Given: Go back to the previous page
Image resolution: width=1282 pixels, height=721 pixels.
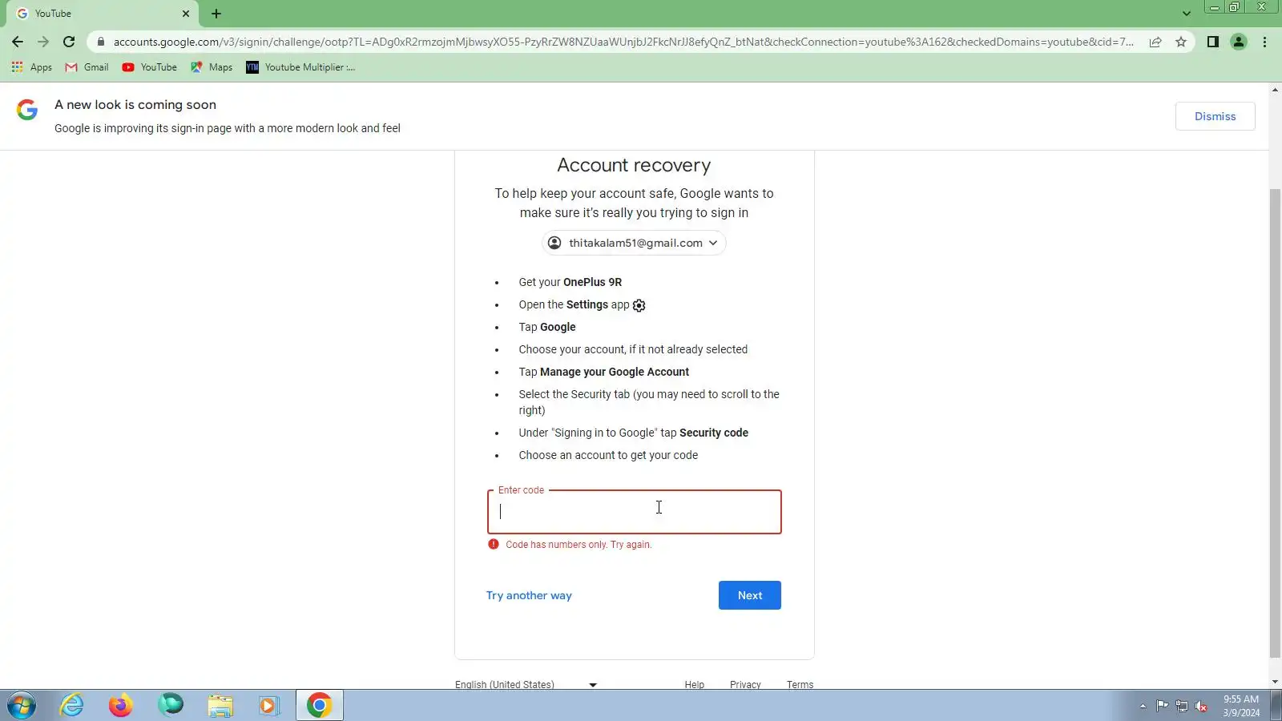Looking at the screenshot, I should [x=18, y=42].
